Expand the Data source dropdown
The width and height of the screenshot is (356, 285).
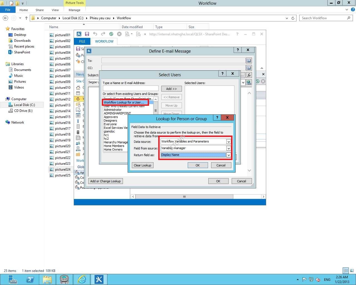pos(228,142)
